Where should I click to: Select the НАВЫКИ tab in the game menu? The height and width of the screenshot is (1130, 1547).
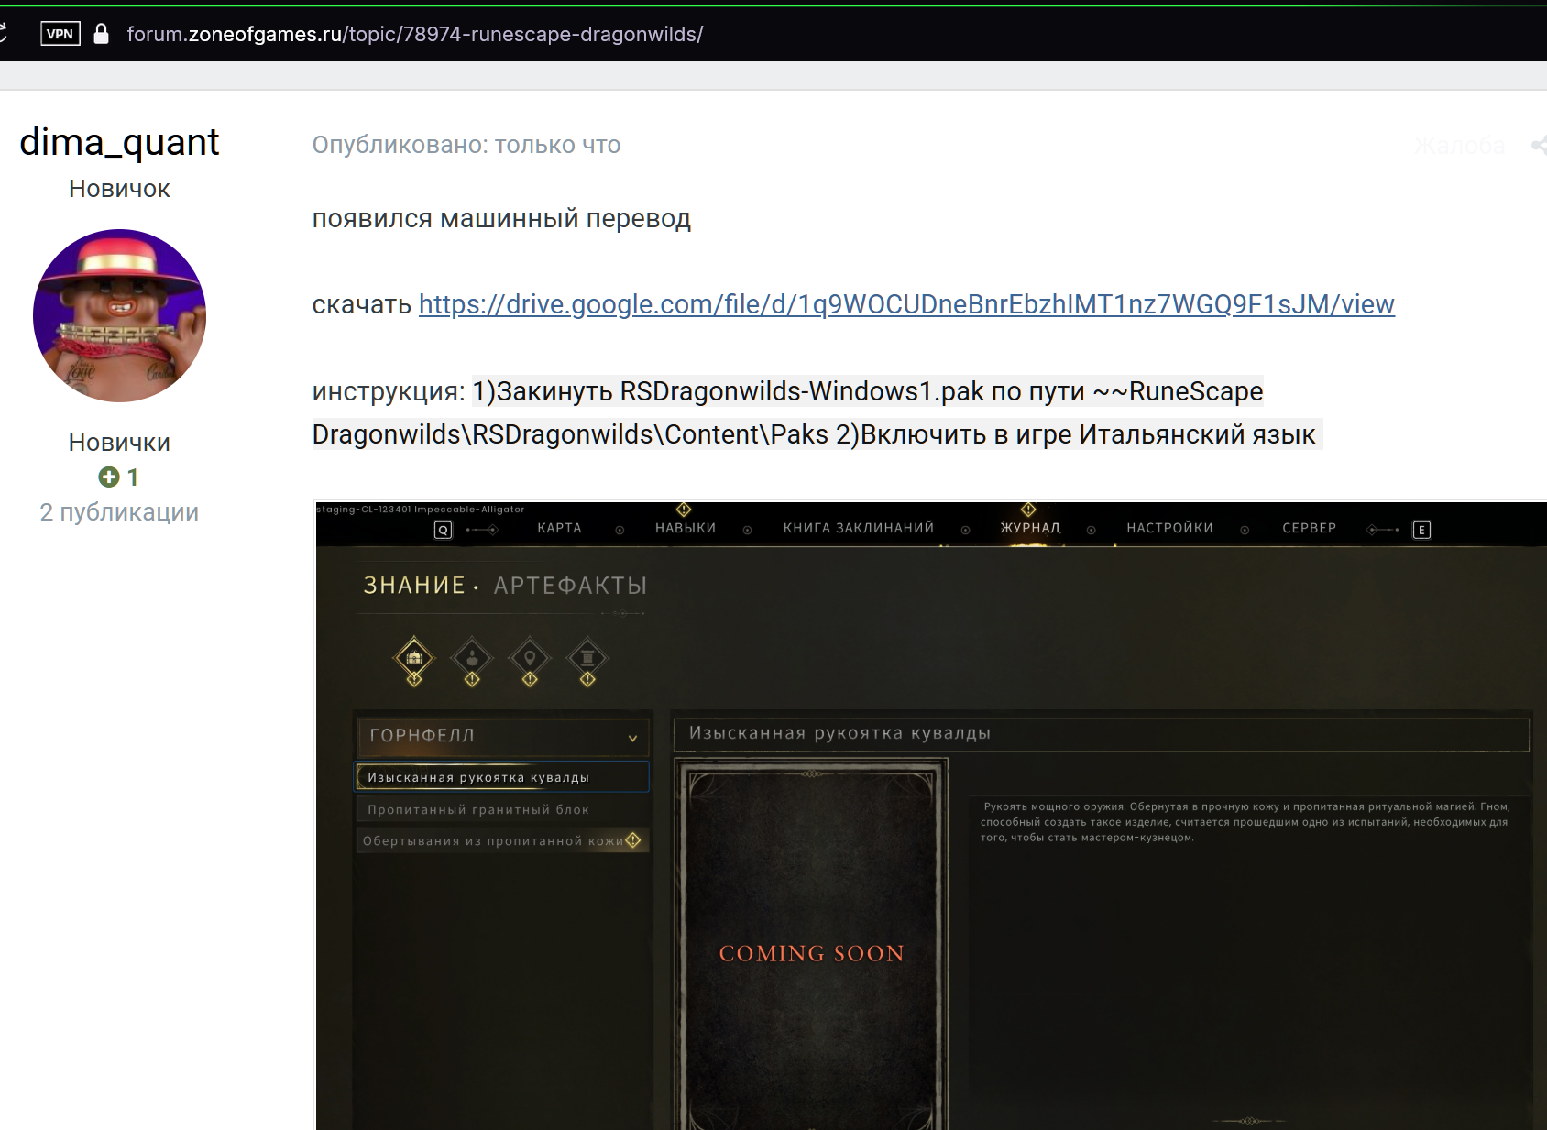click(686, 528)
